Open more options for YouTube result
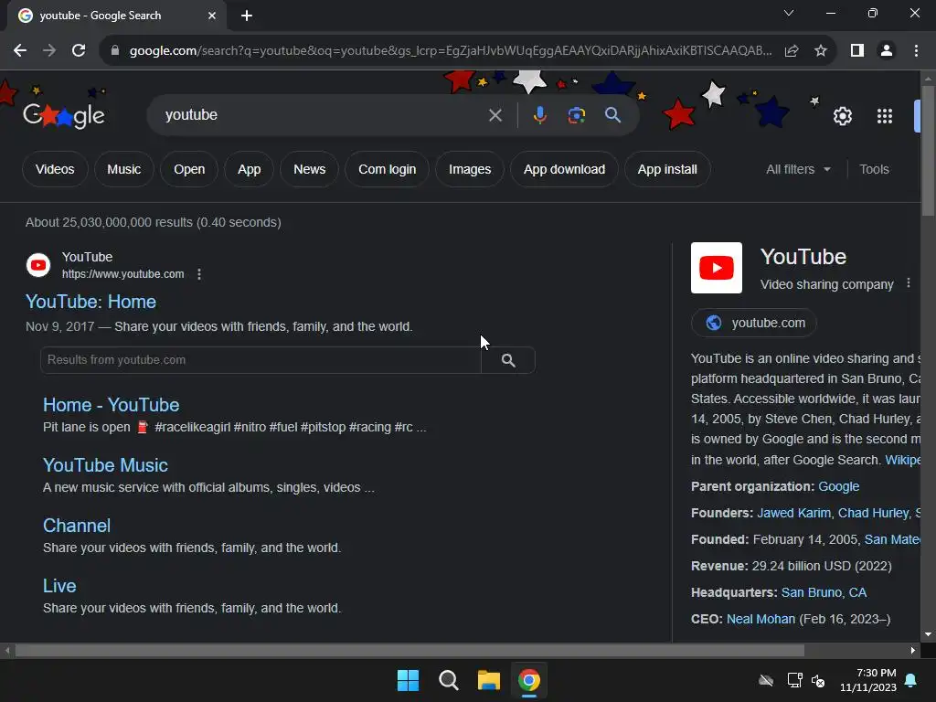 pos(199,274)
